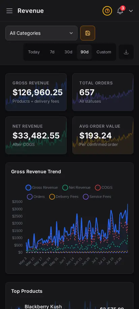Select the 30d date range
This screenshot has height=309, width=139.
point(68,52)
